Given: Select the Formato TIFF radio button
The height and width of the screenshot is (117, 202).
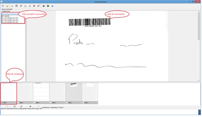Looking at the screenshot, I should point(38,106).
